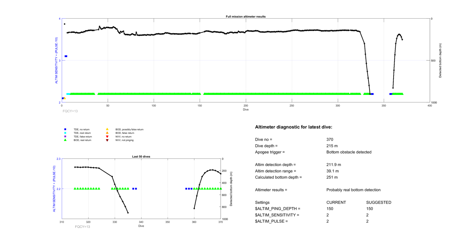Click the suggested $ALTIM_SENSITIVITY value 2
The width and height of the screenshot is (475, 246).
coord(367,215)
